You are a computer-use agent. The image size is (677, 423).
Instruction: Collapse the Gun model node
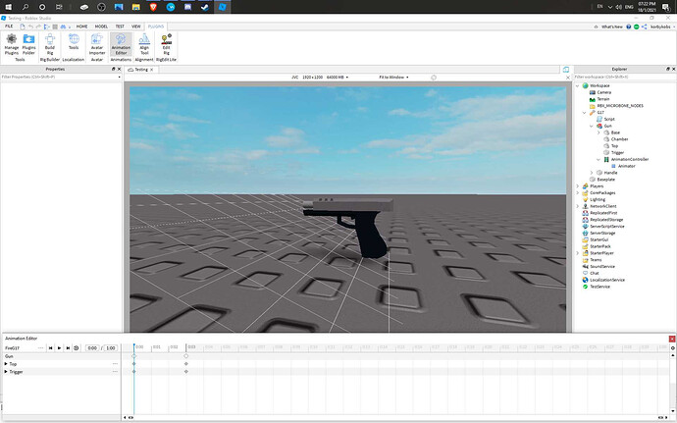click(x=592, y=127)
